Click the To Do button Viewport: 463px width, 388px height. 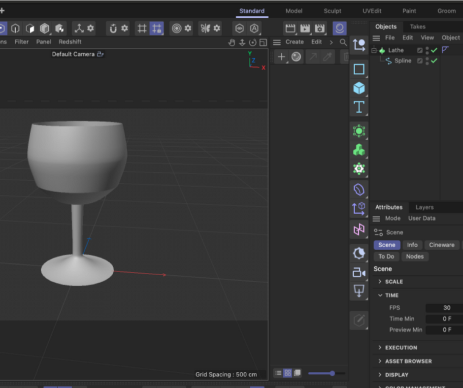click(x=386, y=256)
